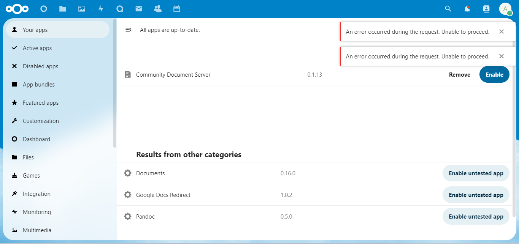This screenshot has width=519, height=244.
Task: Open the Activity lightning icon
Action: point(101,9)
